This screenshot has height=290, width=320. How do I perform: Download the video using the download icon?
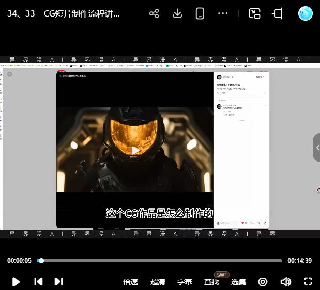[177, 14]
